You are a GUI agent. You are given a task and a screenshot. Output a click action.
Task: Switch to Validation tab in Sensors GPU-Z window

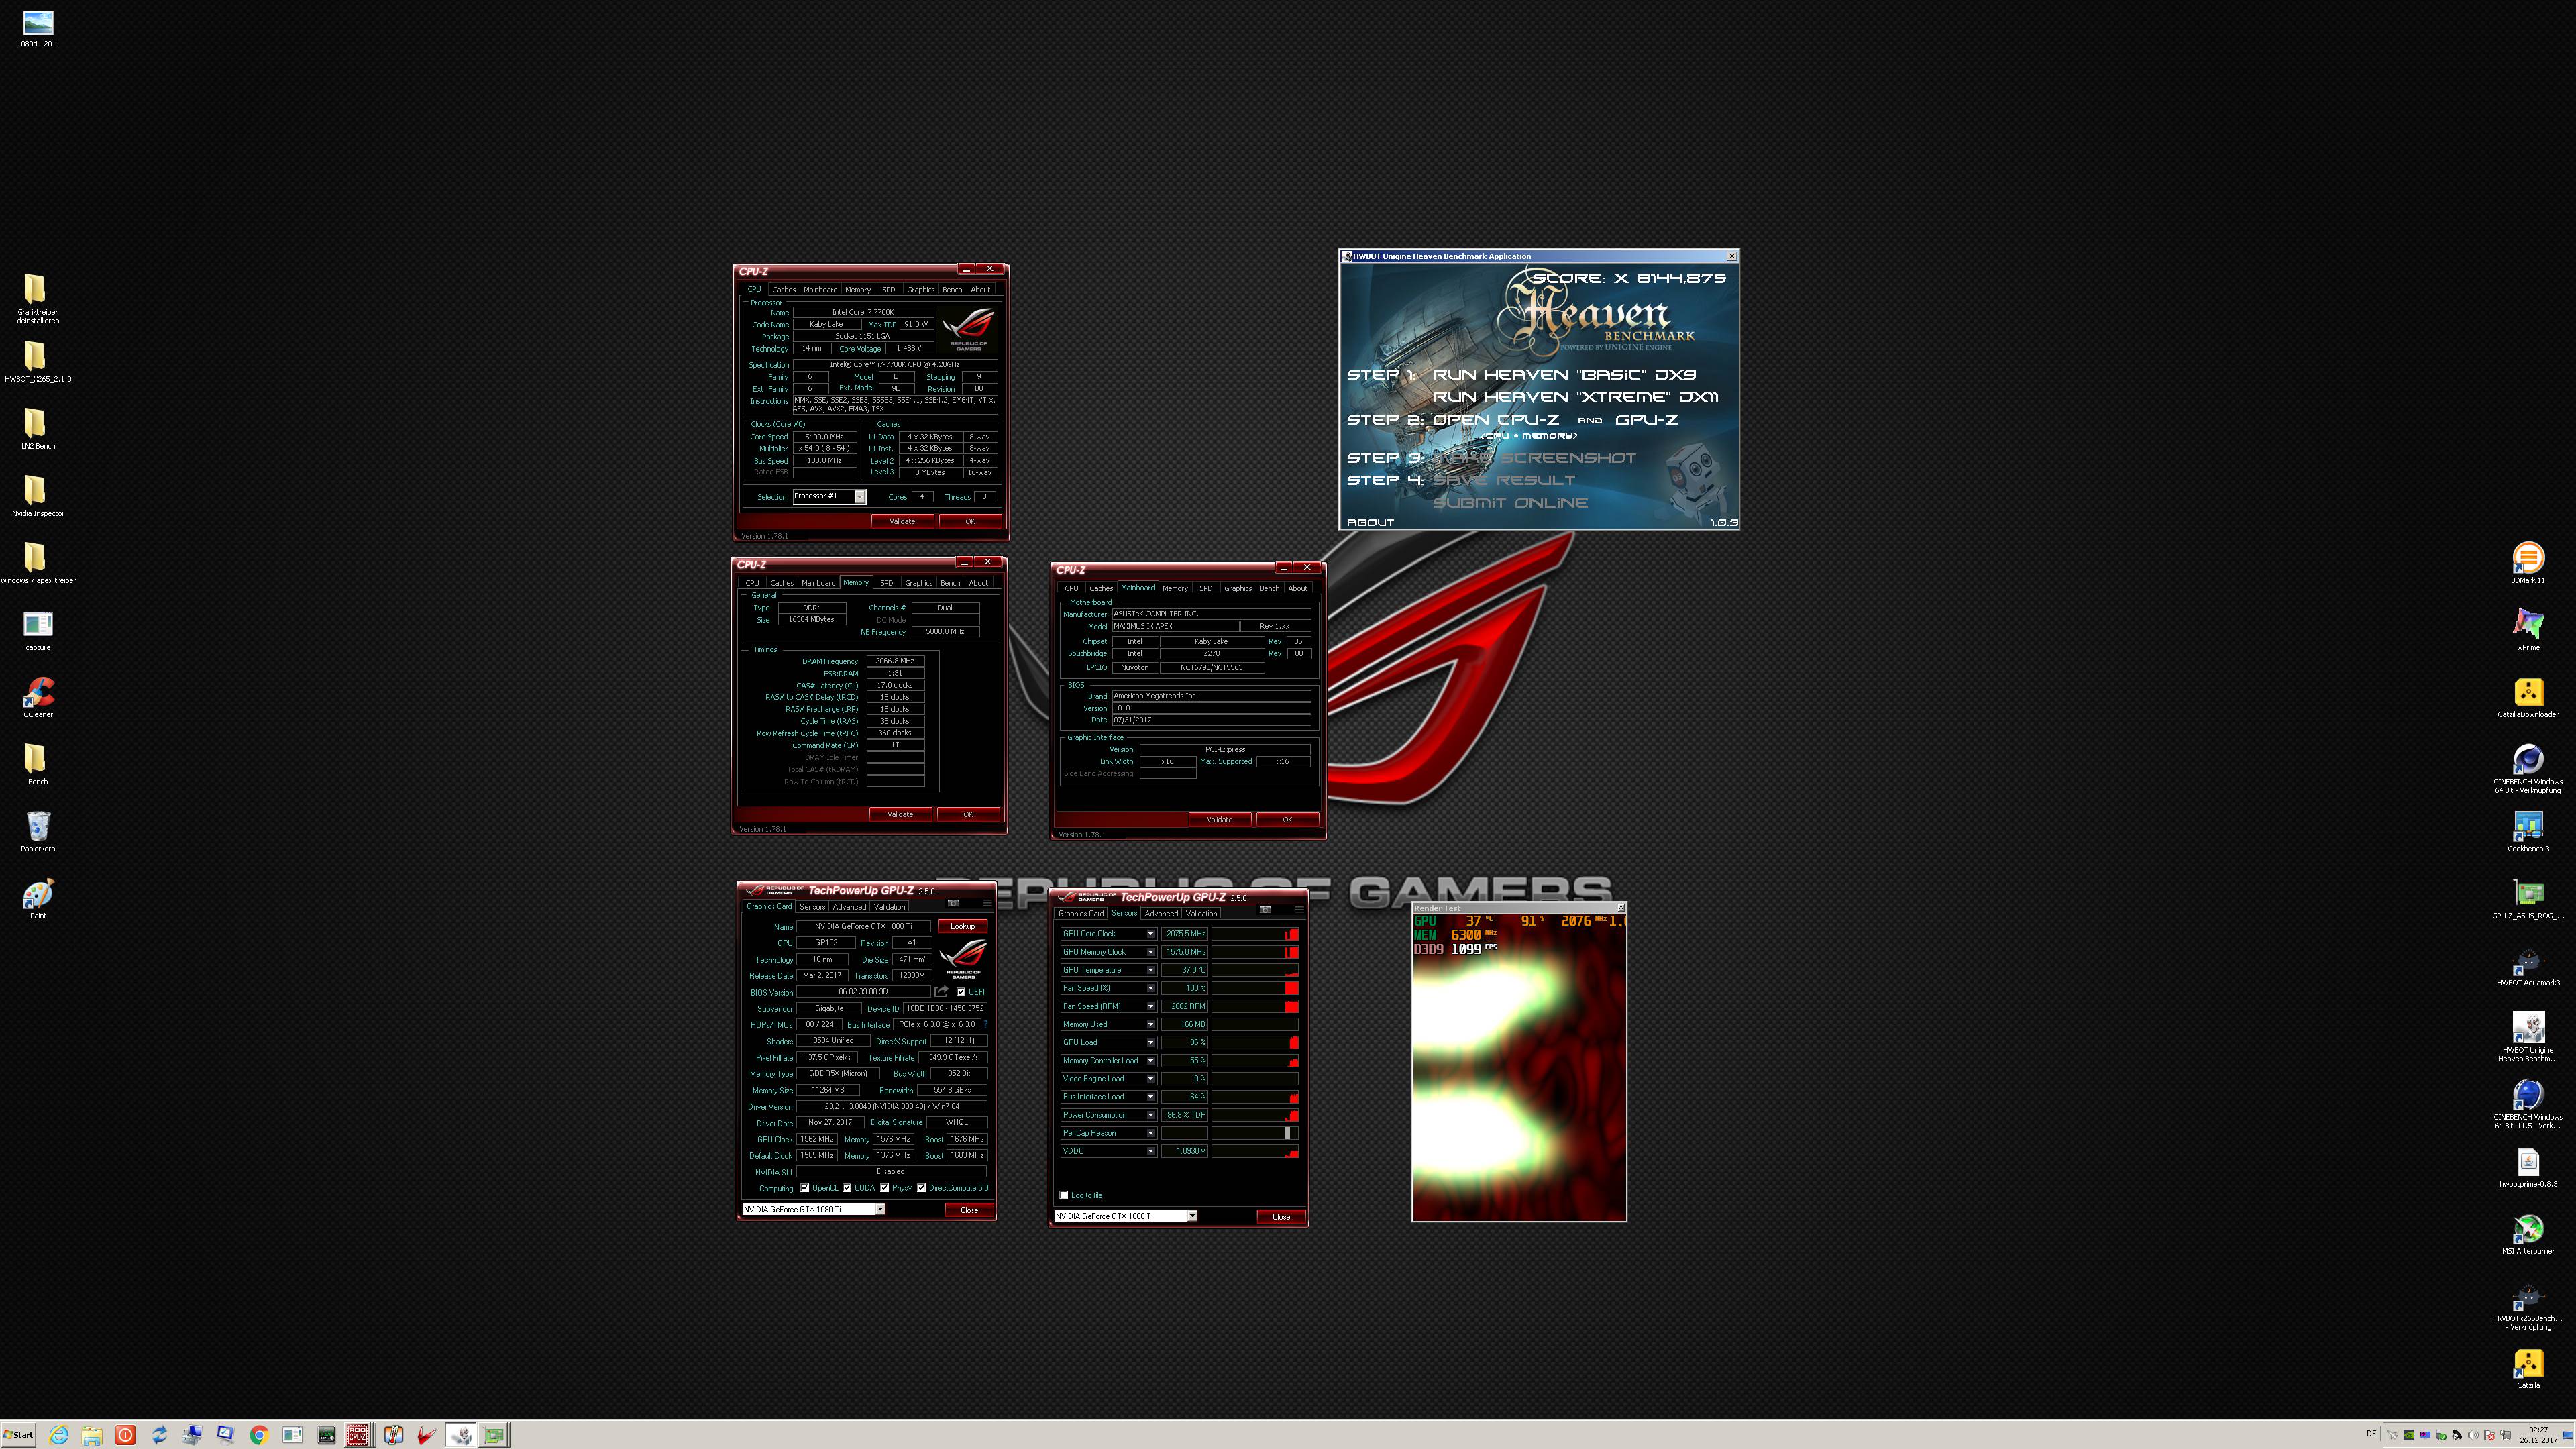tap(1201, 913)
